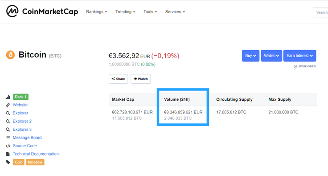Expand the Services menu
Image resolution: width=328 pixels, height=176 pixels.
[175, 12]
